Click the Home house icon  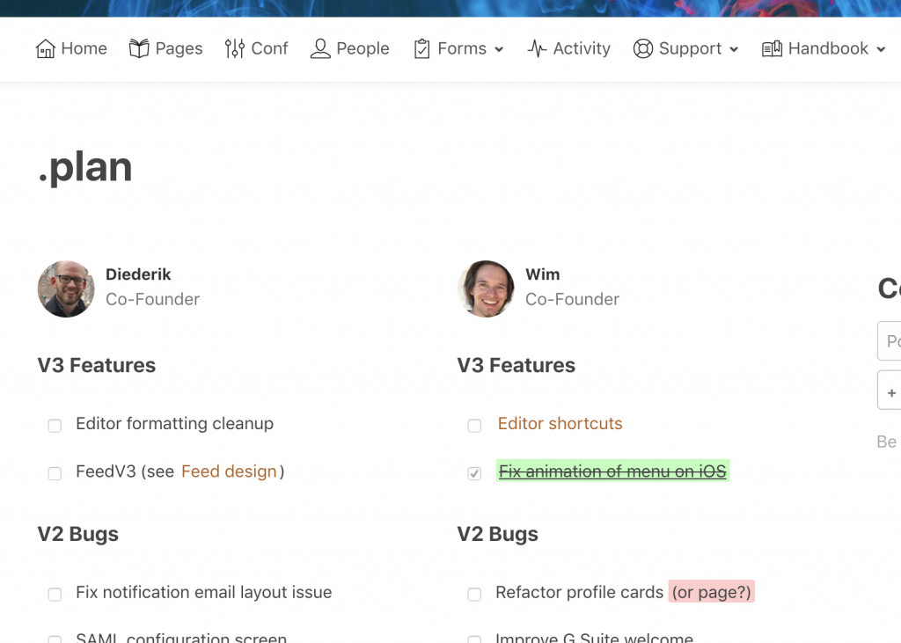coord(46,49)
